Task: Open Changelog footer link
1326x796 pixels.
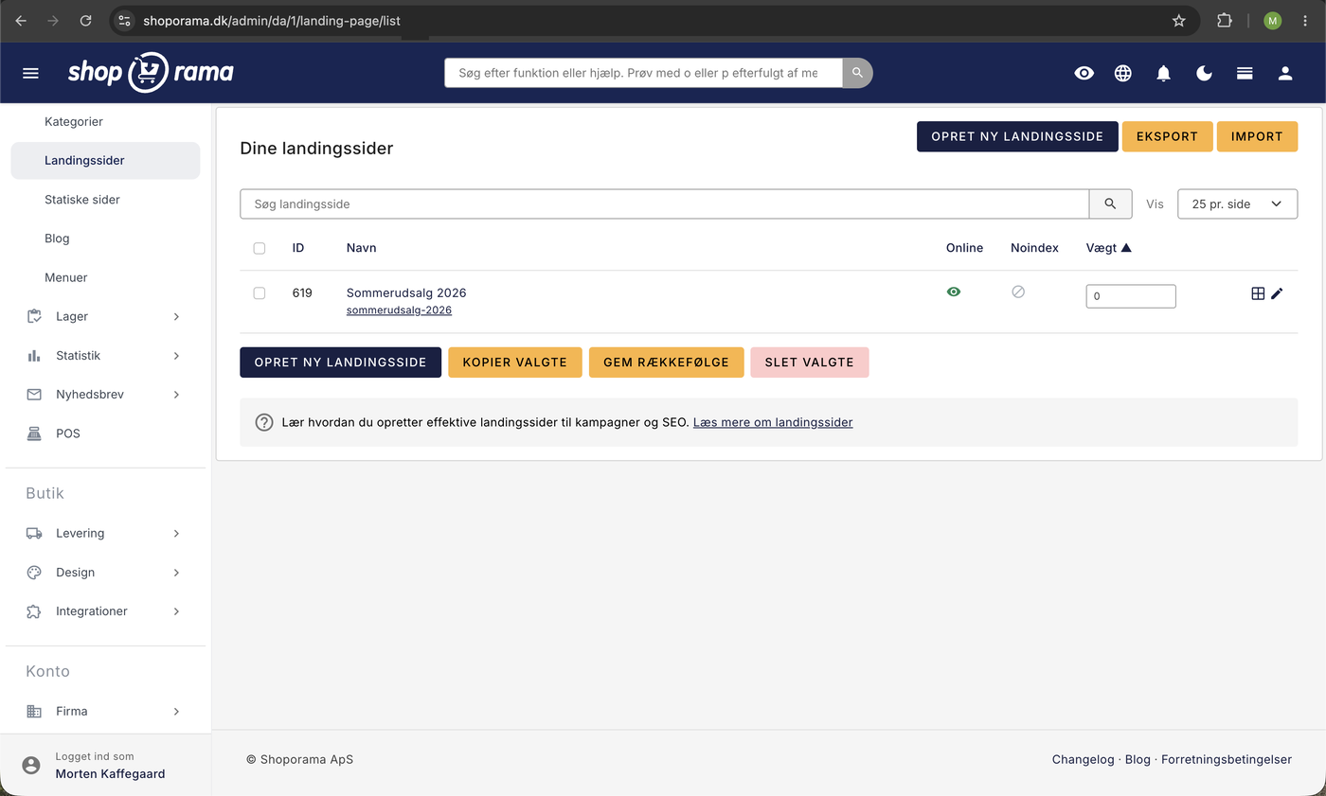Action: [1083, 759]
